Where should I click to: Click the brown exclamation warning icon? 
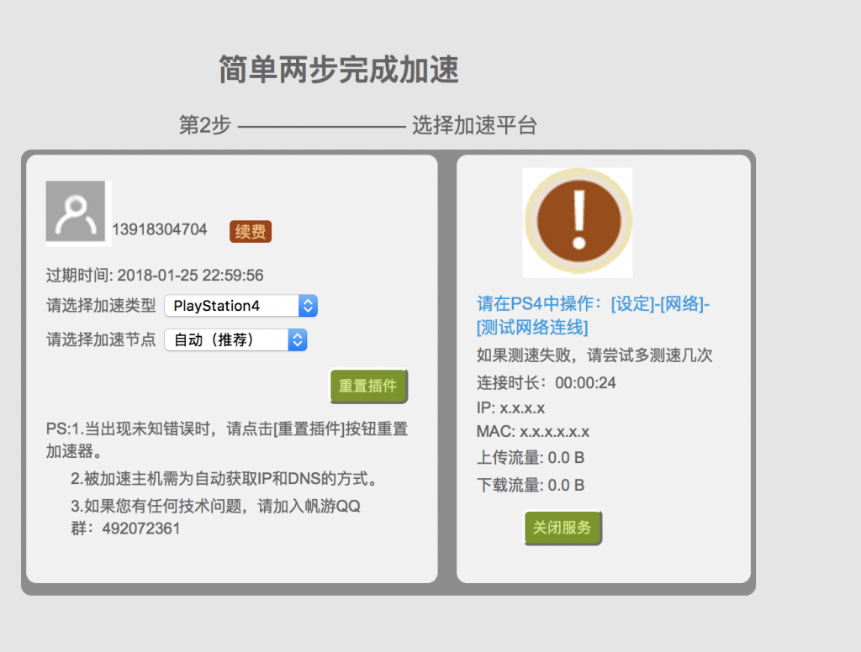pyautogui.click(x=578, y=223)
